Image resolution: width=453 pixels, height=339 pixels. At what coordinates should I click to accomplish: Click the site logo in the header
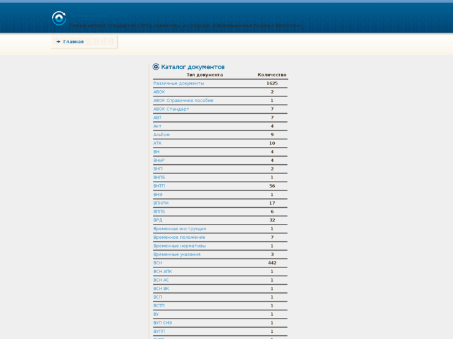59,19
